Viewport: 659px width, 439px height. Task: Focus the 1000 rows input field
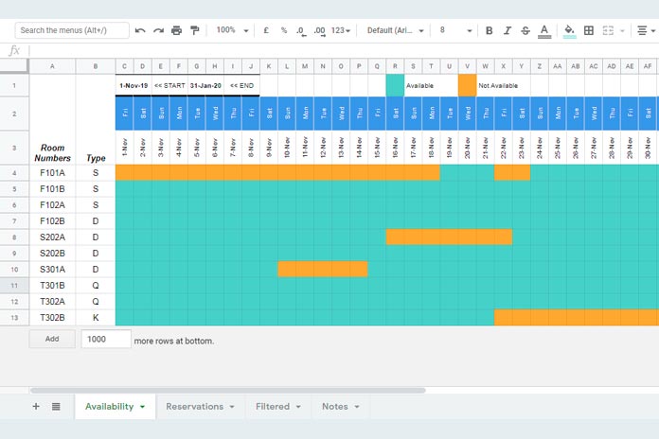[106, 339]
